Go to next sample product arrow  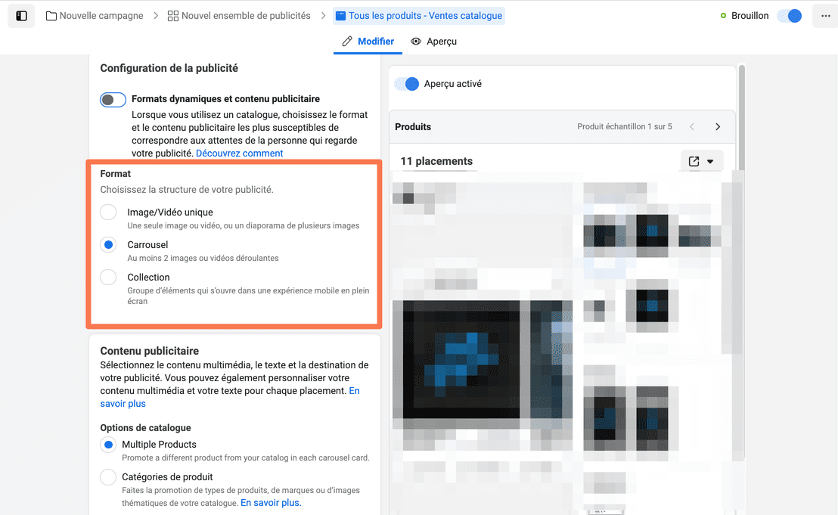click(718, 126)
